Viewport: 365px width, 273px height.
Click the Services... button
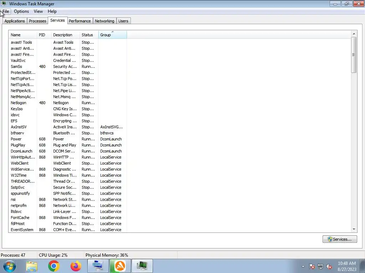pos(340,239)
